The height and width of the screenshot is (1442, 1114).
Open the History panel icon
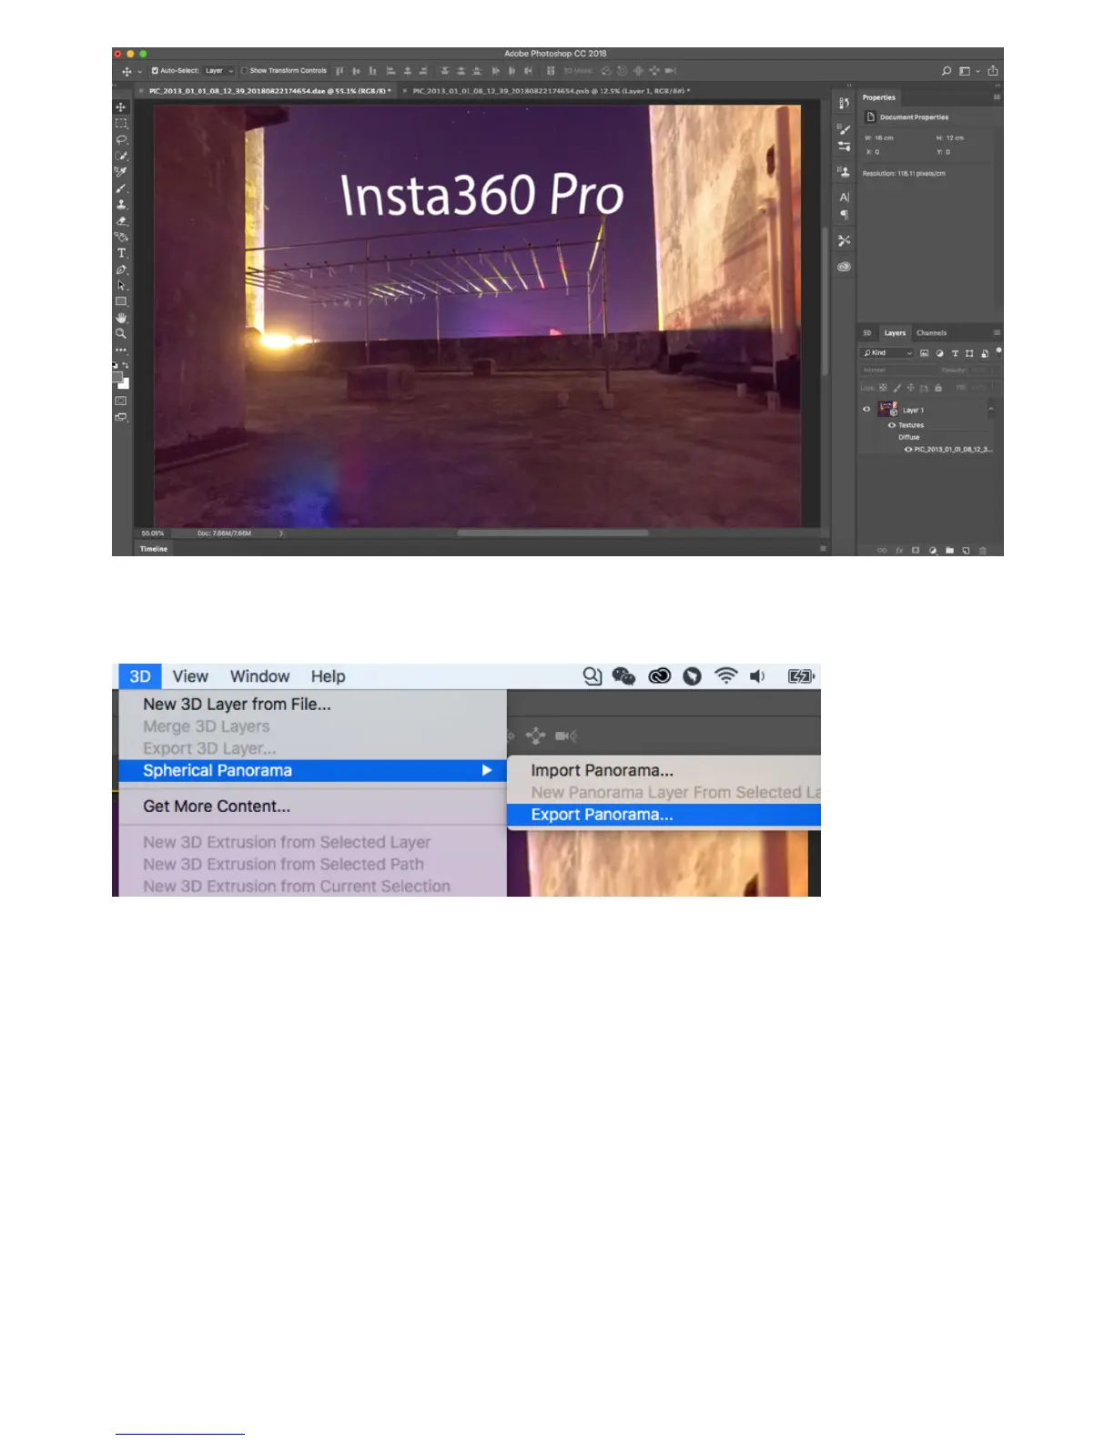click(x=844, y=103)
